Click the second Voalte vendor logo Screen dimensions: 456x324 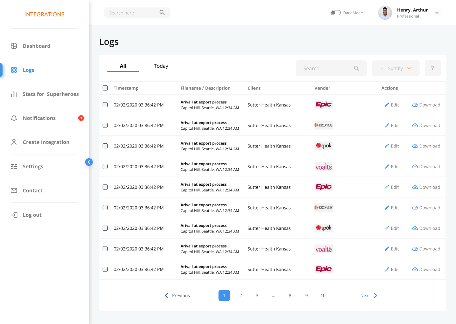pos(324,249)
